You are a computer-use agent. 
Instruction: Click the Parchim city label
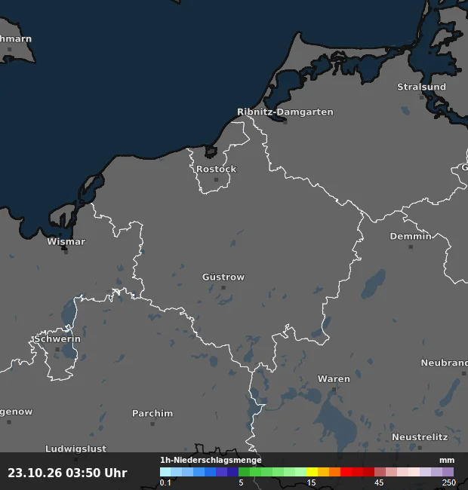click(152, 413)
